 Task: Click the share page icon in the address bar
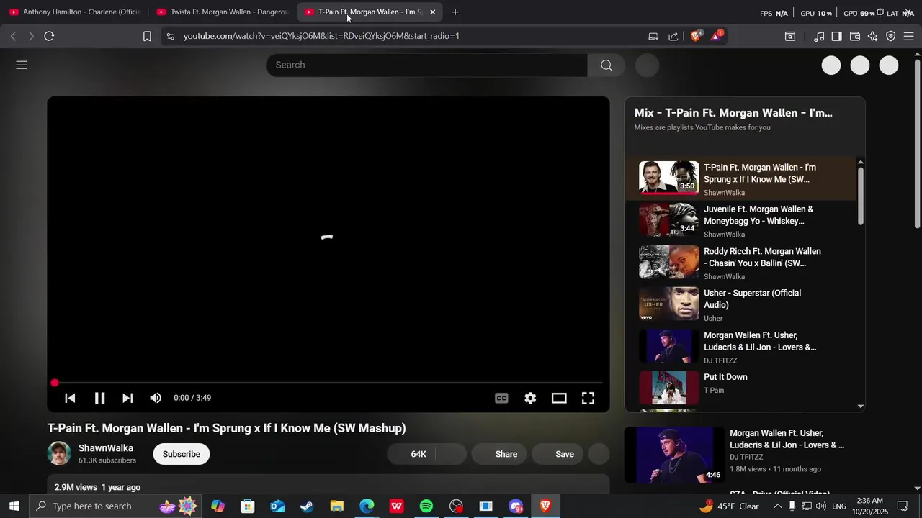673,36
